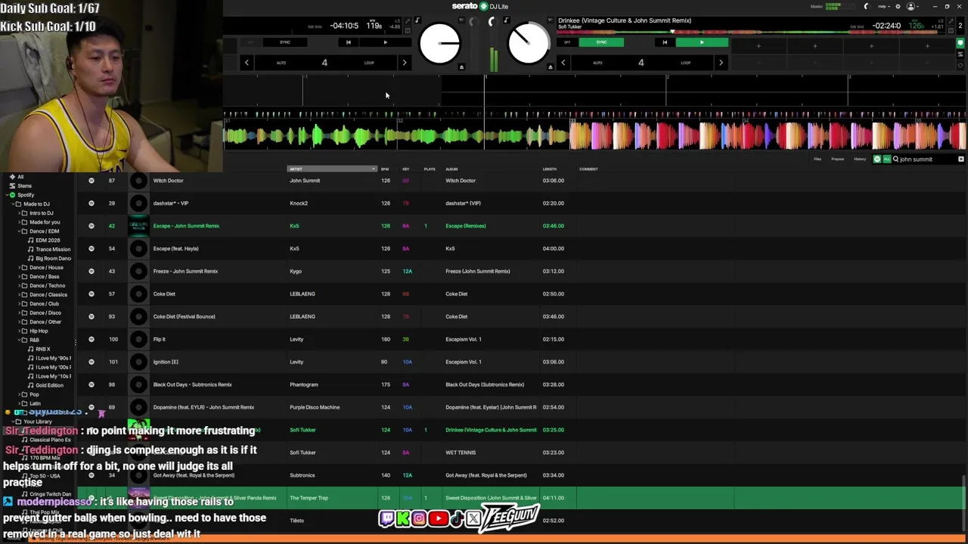Open Trance Mission playlist
968x544 pixels.
coord(53,249)
